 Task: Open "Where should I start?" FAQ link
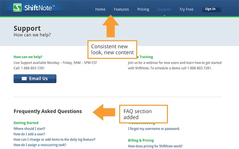[x=29, y=129]
